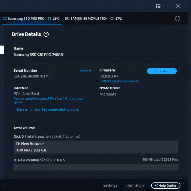
Task: Click the 27°C temperature indicator circle
Action: point(112,19)
